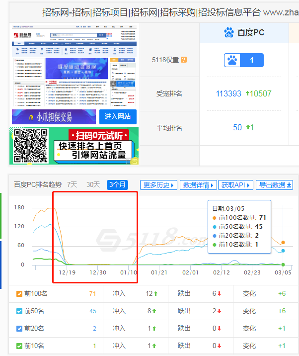Click the green +10507 rank change value
The image size is (299, 356).
pos(259,93)
